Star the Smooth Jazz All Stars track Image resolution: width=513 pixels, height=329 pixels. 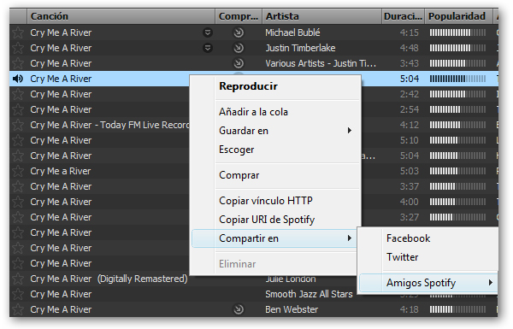pos(18,294)
